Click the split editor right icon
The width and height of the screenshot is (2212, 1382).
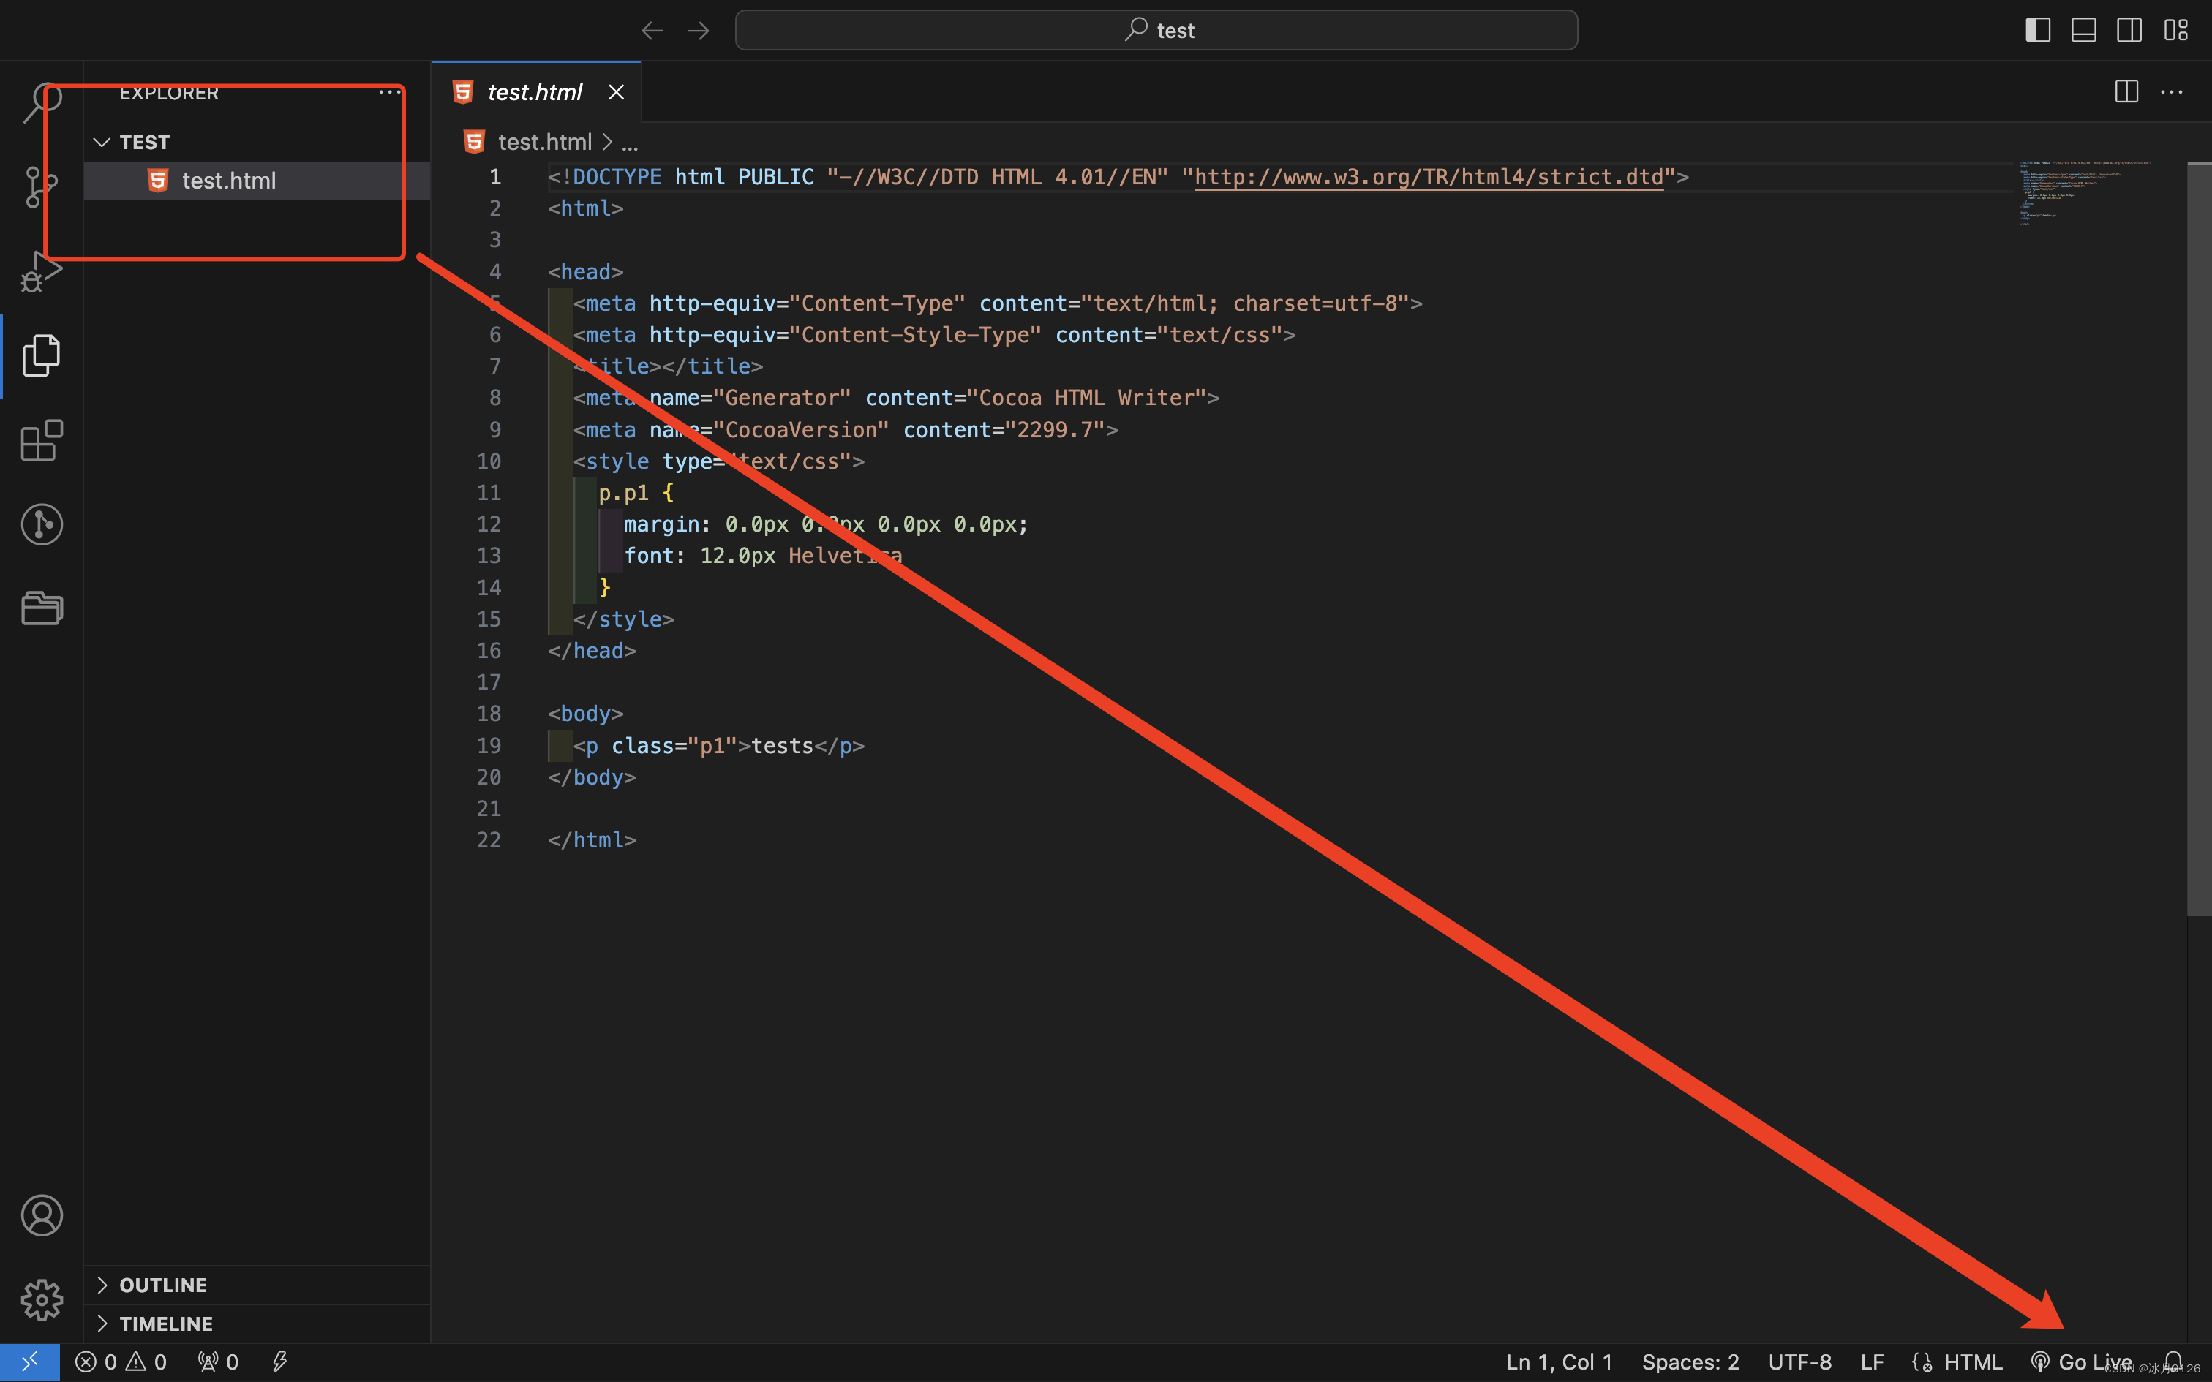click(2126, 91)
